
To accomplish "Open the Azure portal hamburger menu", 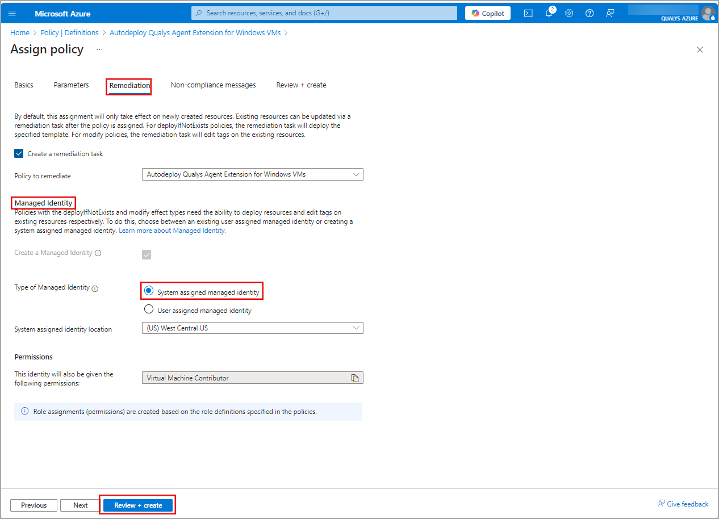I will click(12, 13).
